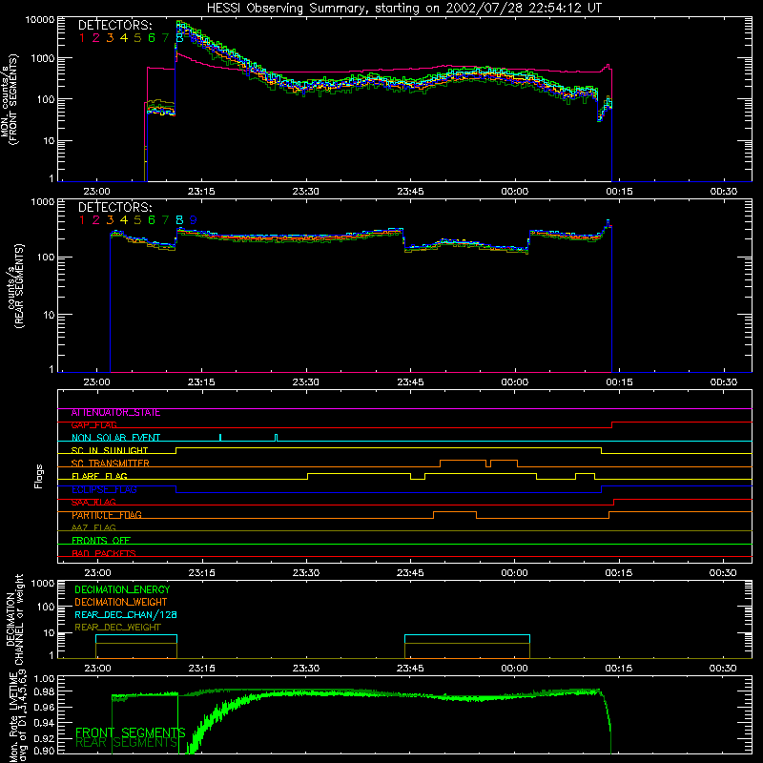Select blue detector 9 in rear segments legend
The width and height of the screenshot is (763, 763).
[x=194, y=220]
